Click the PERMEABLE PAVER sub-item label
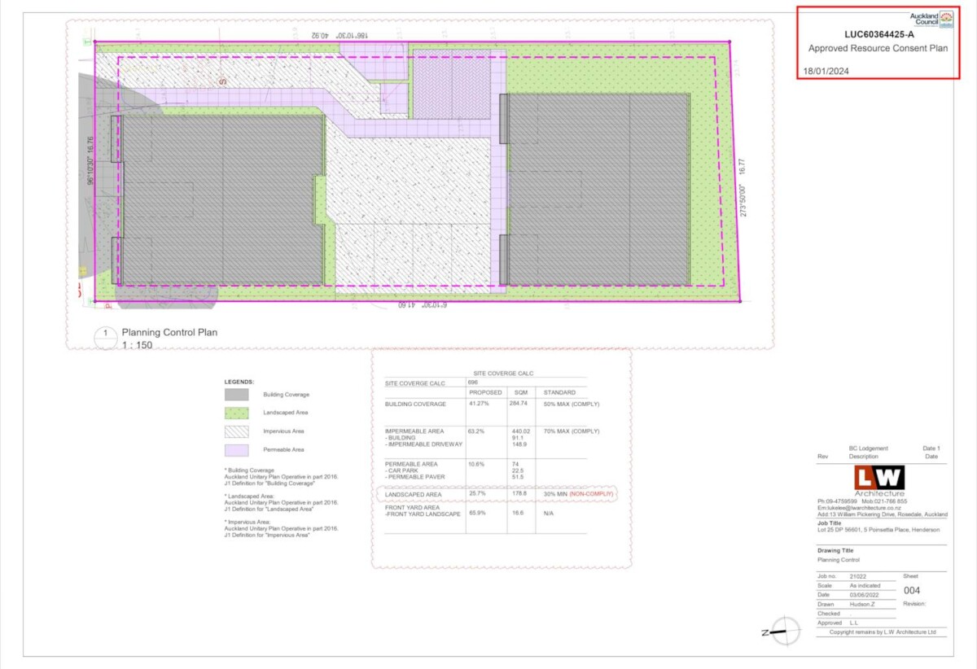Screen dimensions: 977x669 click(414, 476)
